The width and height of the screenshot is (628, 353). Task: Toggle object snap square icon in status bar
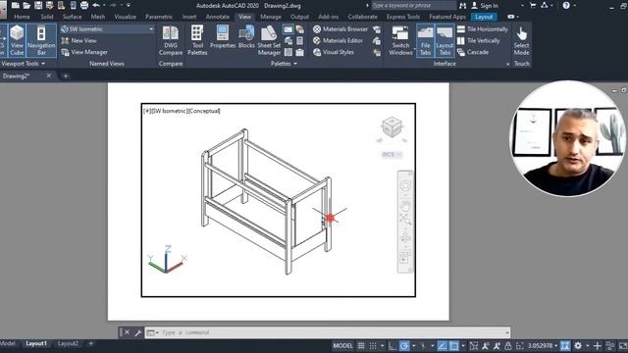click(x=453, y=346)
